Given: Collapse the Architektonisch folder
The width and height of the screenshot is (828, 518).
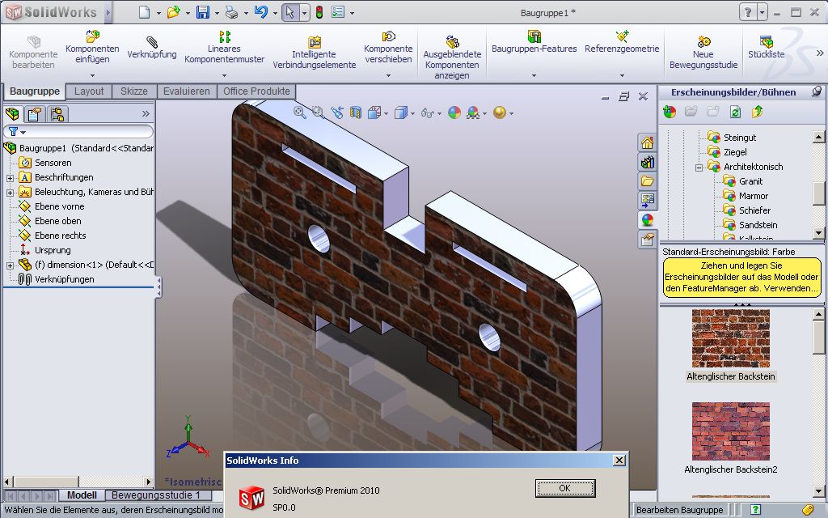Looking at the screenshot, I should (699, 168).
